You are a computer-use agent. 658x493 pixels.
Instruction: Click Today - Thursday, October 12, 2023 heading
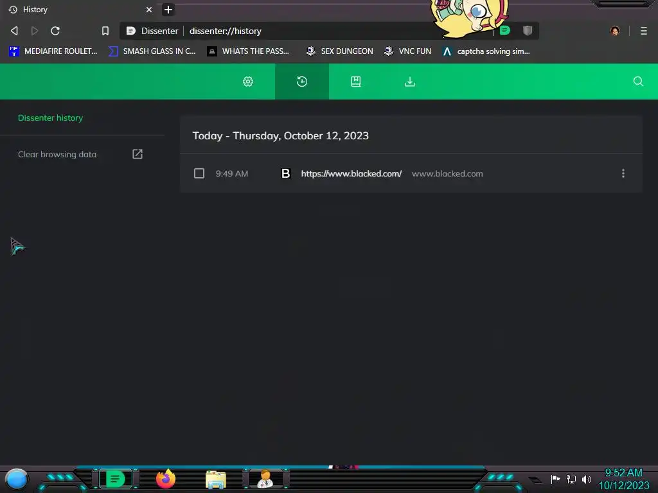[x=280, y=136]
